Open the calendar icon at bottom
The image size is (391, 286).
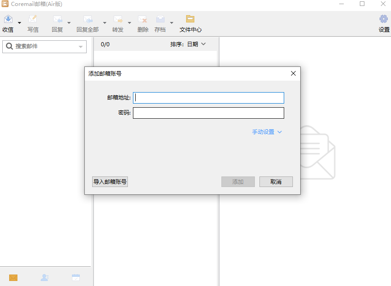(76, 277)
